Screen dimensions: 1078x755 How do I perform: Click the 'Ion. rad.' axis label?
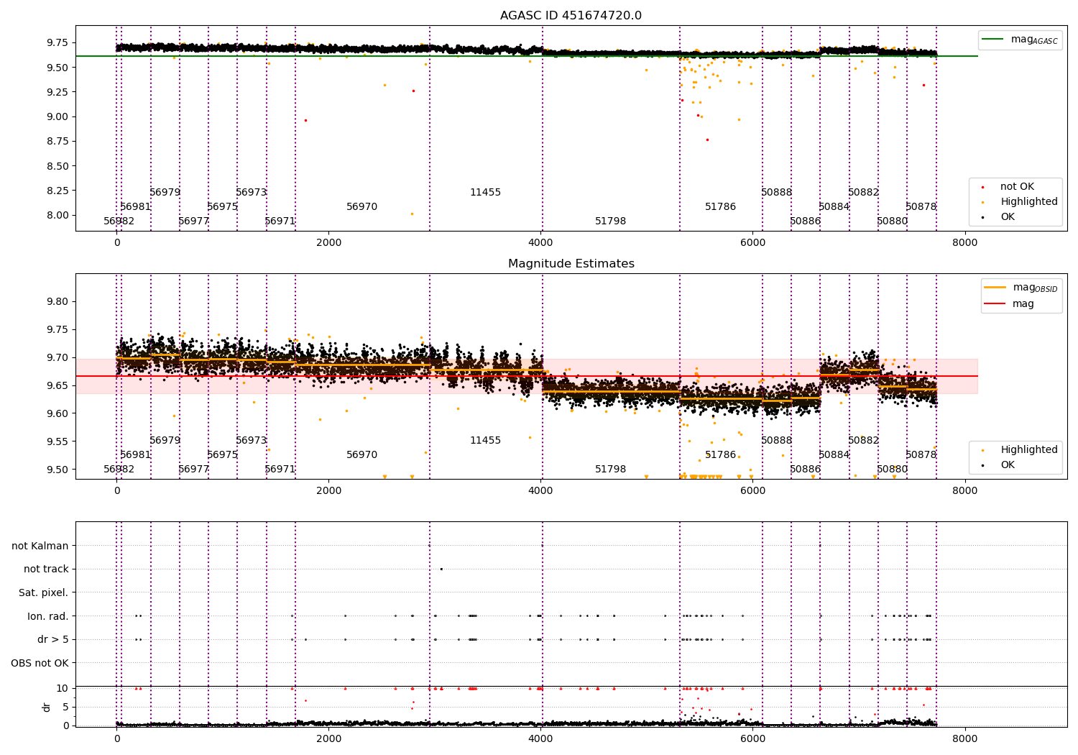[x=48, y=617]
